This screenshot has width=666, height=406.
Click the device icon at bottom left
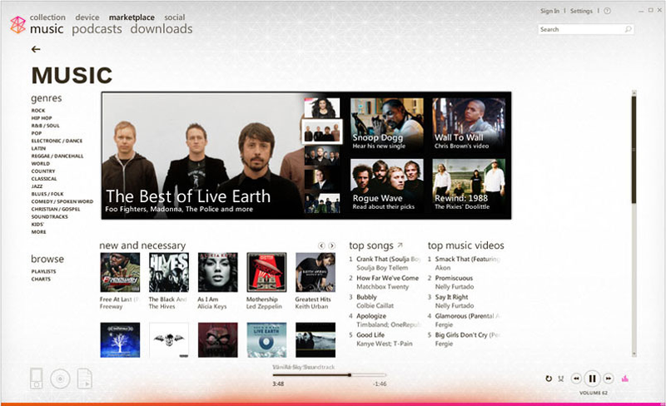click(36, 378)
